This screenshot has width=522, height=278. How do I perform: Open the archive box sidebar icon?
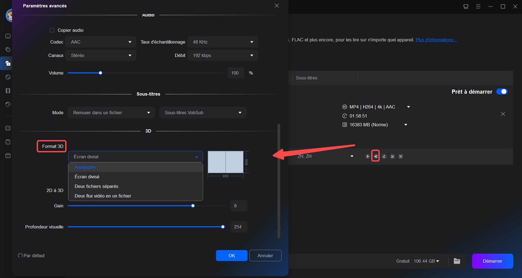coord(8,156)
